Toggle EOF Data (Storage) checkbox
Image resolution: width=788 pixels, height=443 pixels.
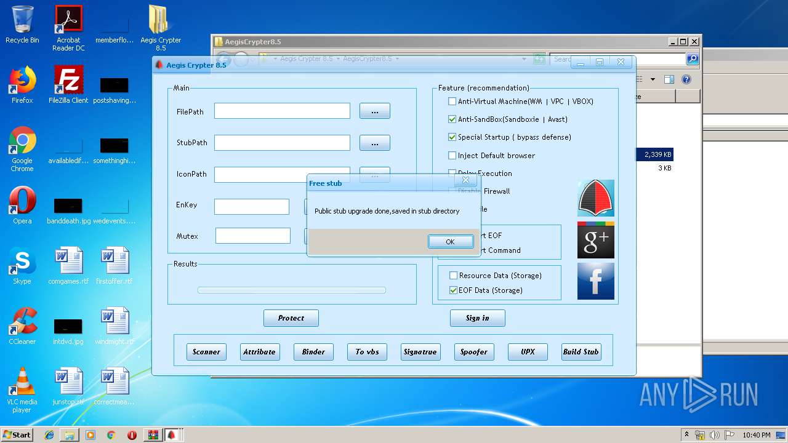coord(454,290)
